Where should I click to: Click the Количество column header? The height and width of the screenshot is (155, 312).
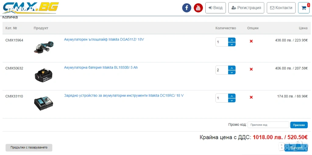pos(226,28)
